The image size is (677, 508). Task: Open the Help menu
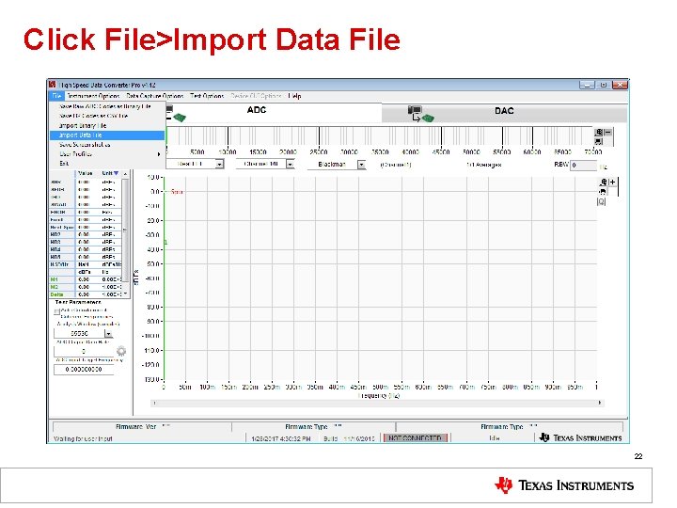[x=294, y=96]
